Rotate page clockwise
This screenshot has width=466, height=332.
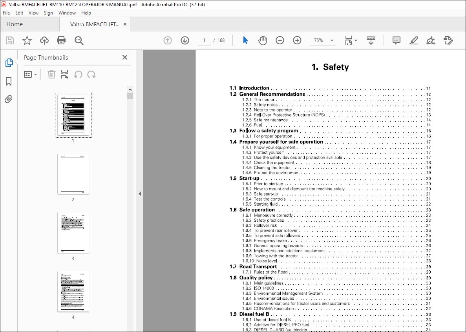pyautogui.click(x=91, y=74)
